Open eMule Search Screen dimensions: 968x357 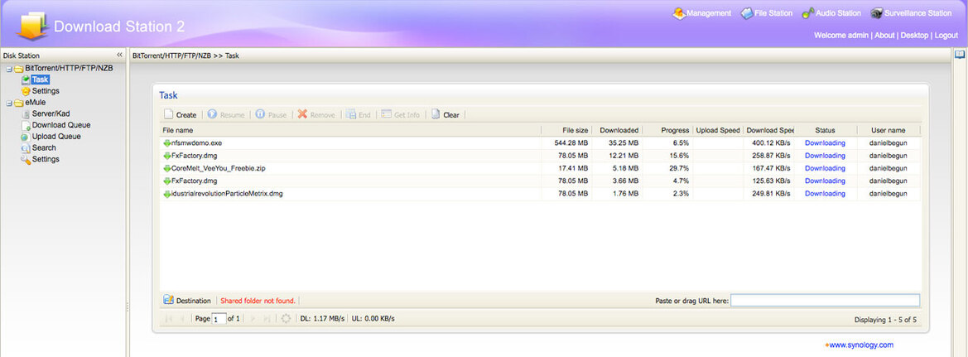coord(44,147)
